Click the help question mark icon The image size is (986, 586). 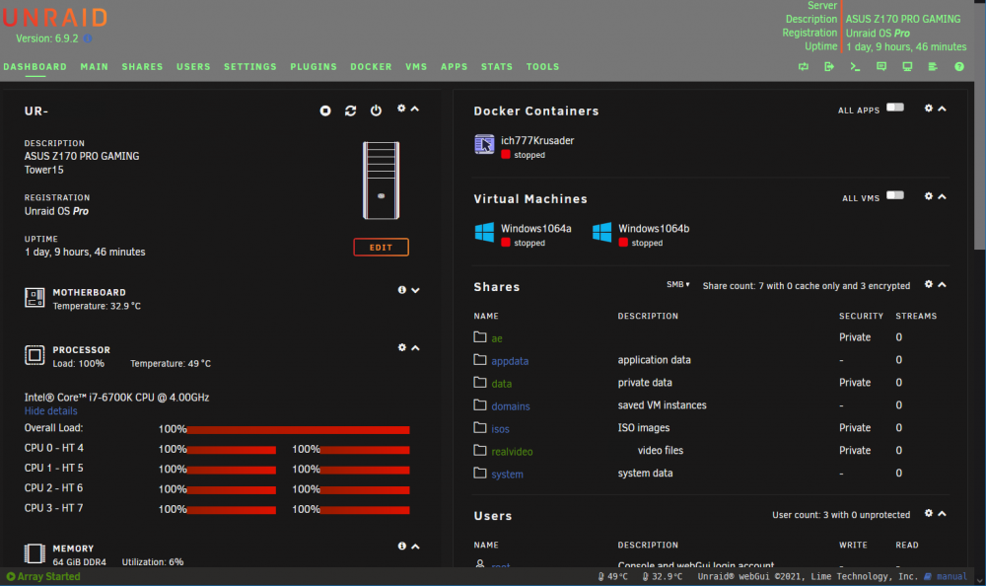[959, 67]
